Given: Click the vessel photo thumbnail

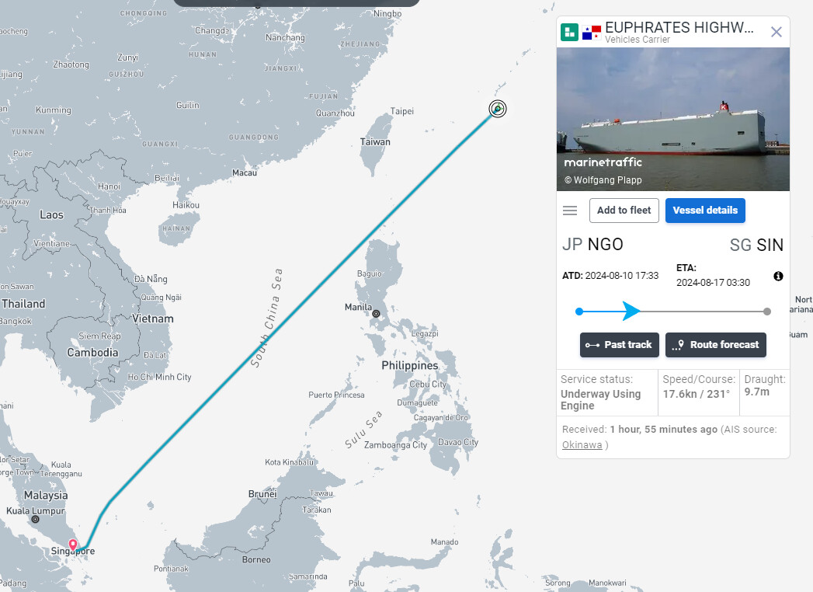Looking at the screenshot, I should pyautogui.click(x=673, y=120).
